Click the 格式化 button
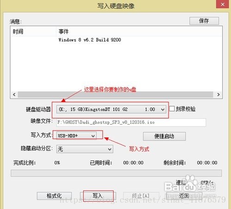 tap(54, 196)
